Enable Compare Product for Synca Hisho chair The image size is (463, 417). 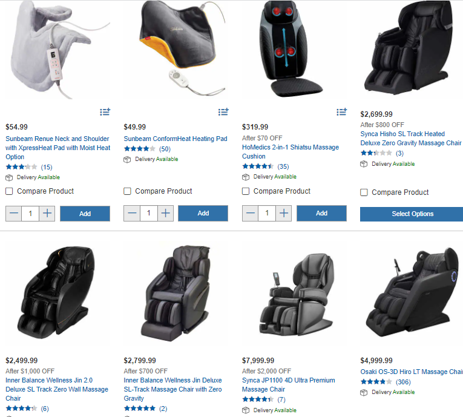tap(364, 192)
